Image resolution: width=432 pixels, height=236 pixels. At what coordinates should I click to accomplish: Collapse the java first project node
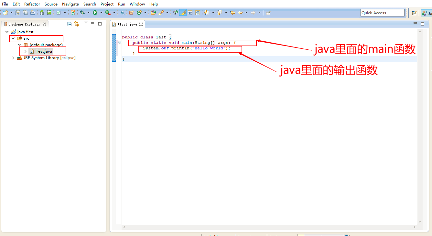7,32
